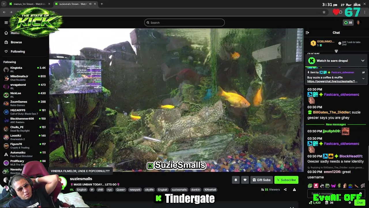This screenshot has width=369, height=208.
Task: Open MikeSmallsJr channel in Following list
Action: pyautogui.click(x=25, y=78)
